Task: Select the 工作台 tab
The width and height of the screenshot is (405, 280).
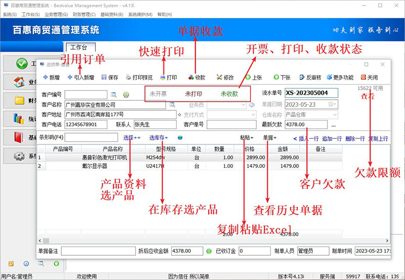Action: coord(80,47)
